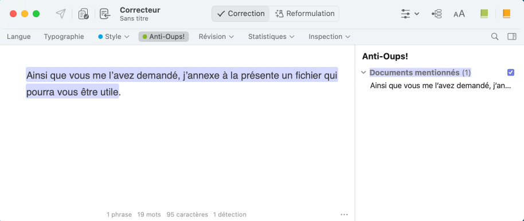Open the Style dropdown
This screenshot has width=524, height=221.
[114, 37]
